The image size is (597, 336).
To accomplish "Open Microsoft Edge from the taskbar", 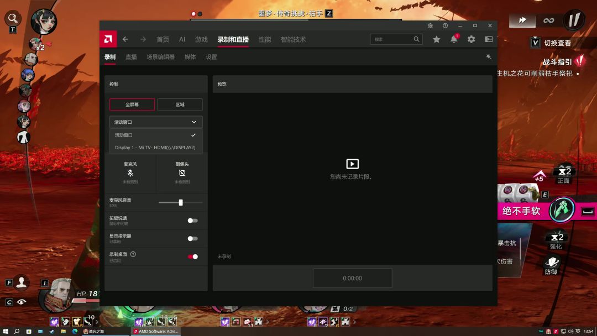I will coord(75,332).
